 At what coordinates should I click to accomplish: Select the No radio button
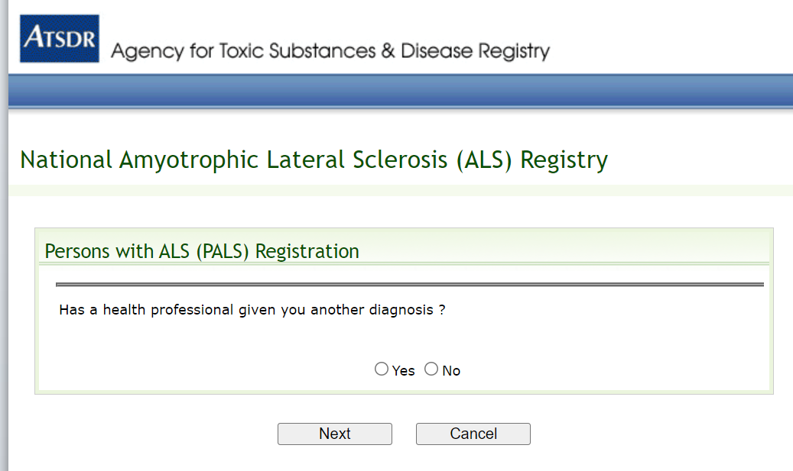click(x=431, y=369)
